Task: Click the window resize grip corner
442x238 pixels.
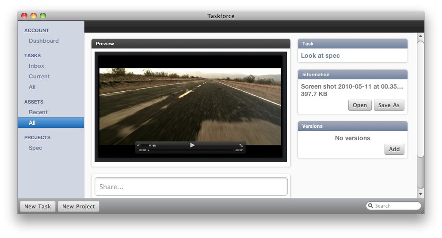Action: tap(421, 211)
